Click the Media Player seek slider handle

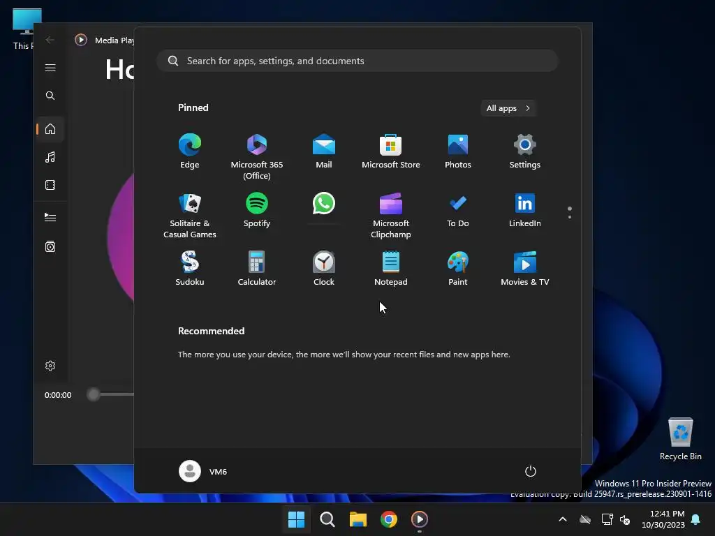click(94, 394)
